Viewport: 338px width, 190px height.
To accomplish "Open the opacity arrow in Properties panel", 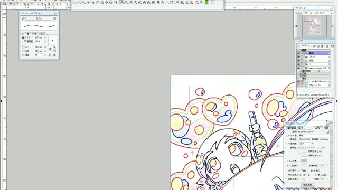I will tap(312, 144).
